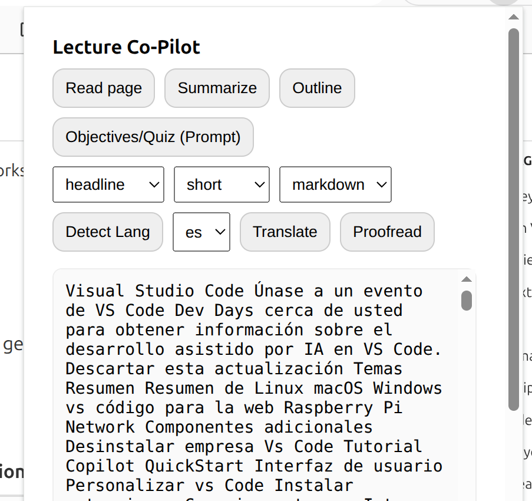Click Detect Lang button
The height and width of the screenshot is (501, 532).
108,232
